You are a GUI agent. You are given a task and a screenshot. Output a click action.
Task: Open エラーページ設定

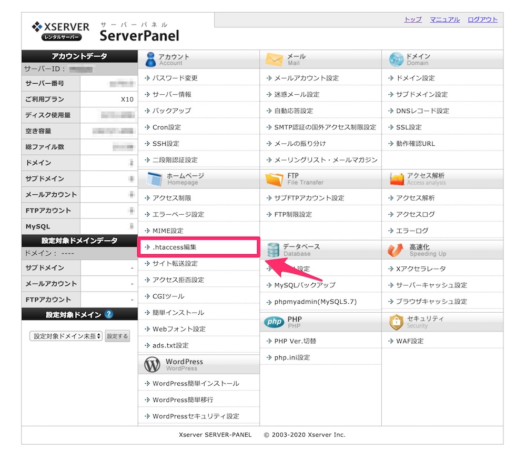[x=178, y=214]
